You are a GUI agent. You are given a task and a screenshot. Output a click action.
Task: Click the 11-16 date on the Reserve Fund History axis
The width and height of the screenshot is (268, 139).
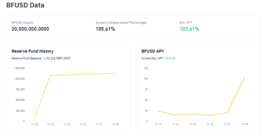83,124
